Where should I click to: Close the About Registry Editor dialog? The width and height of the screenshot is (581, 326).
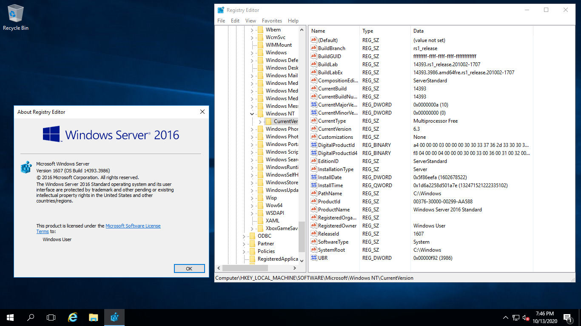pos(202,112)
